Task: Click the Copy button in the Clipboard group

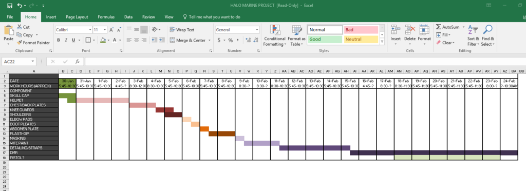Action: point(25,35)
